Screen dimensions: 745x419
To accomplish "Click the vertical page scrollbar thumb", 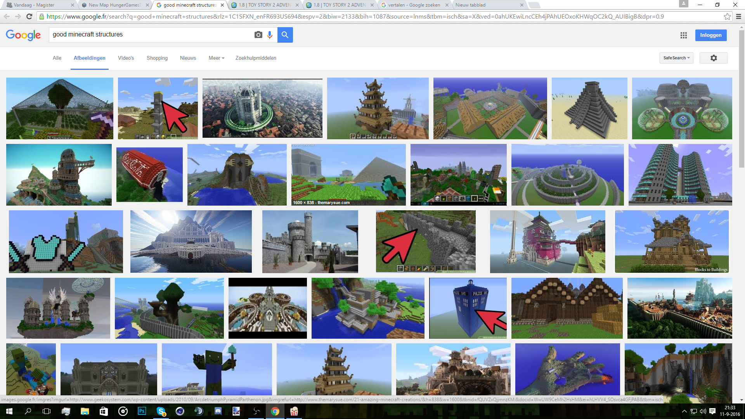I will [x=742, y=99].
